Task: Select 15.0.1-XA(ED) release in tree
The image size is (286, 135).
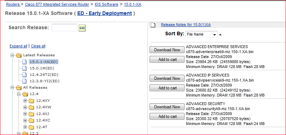Action: tap(43, 62)
